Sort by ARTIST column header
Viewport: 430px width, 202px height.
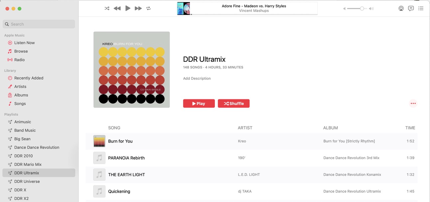pyautogui.click(x=245, y=128)
